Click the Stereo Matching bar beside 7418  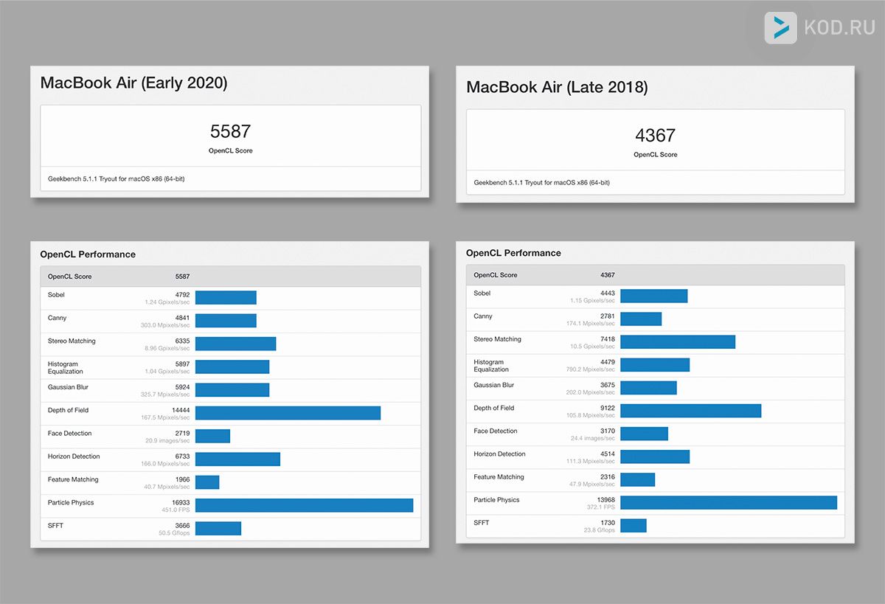click(x=678, y=341)
